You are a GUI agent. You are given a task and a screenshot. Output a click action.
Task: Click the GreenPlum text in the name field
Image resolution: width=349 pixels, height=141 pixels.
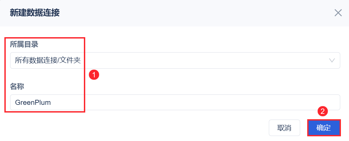(33, 102)
